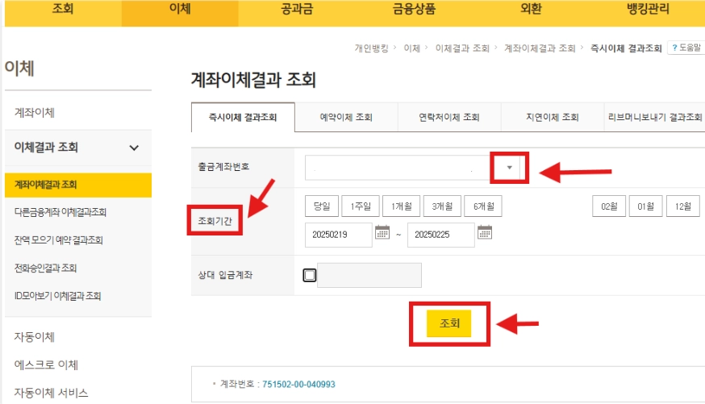
Task: Collapse the 이체결과 조회 sidebar chevron
Action: pyautogui.click(x=134, y=148)
